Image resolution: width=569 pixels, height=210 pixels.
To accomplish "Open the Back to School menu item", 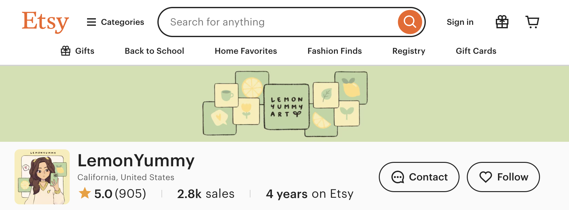I will pos(154,51).
